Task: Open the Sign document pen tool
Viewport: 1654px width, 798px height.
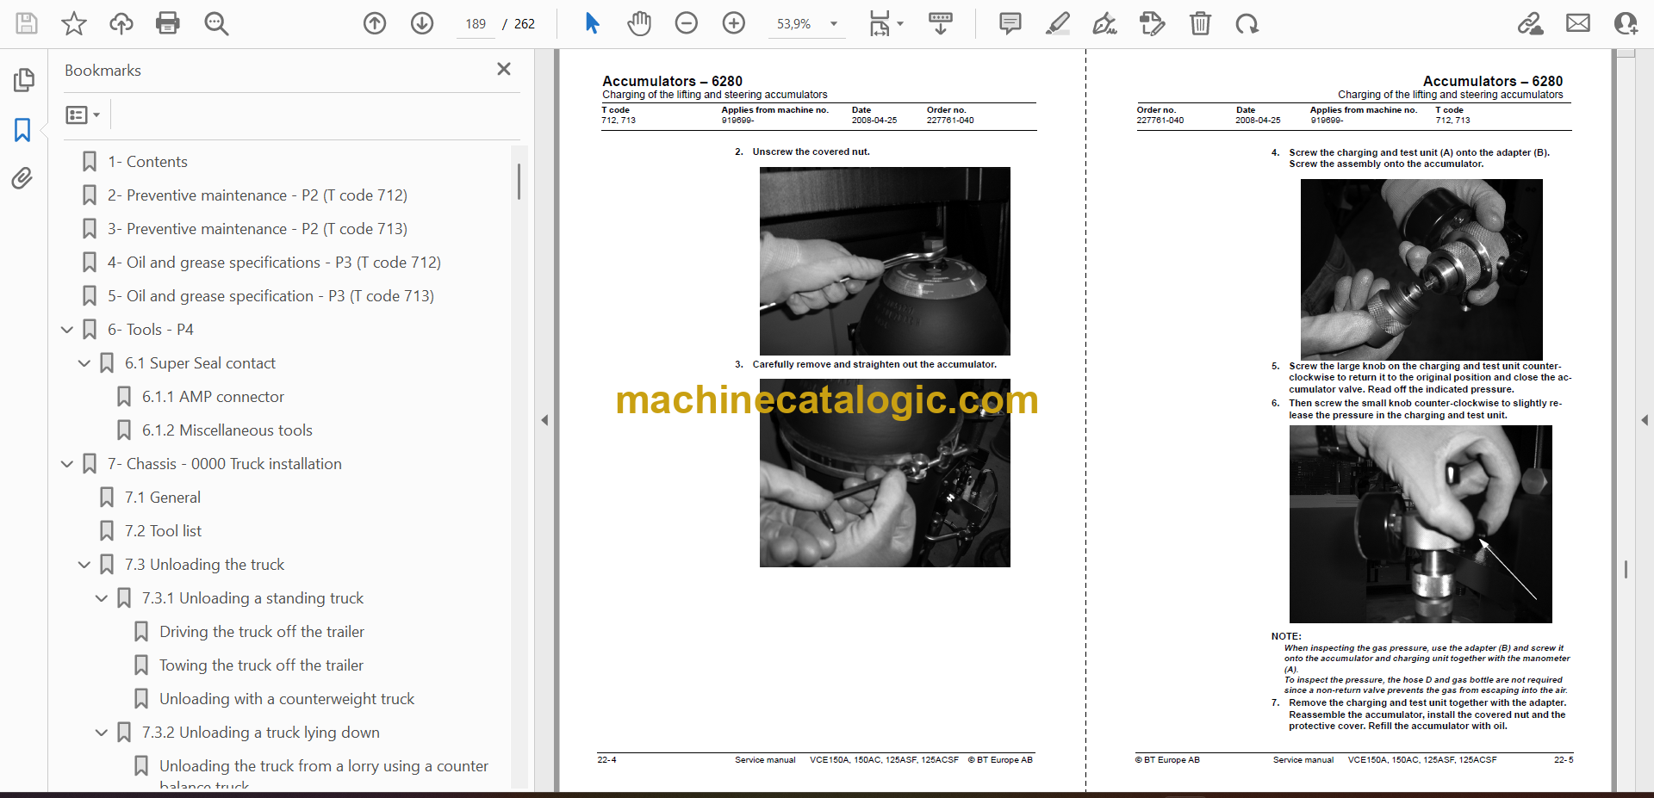Action: [x=1104, y=23]
